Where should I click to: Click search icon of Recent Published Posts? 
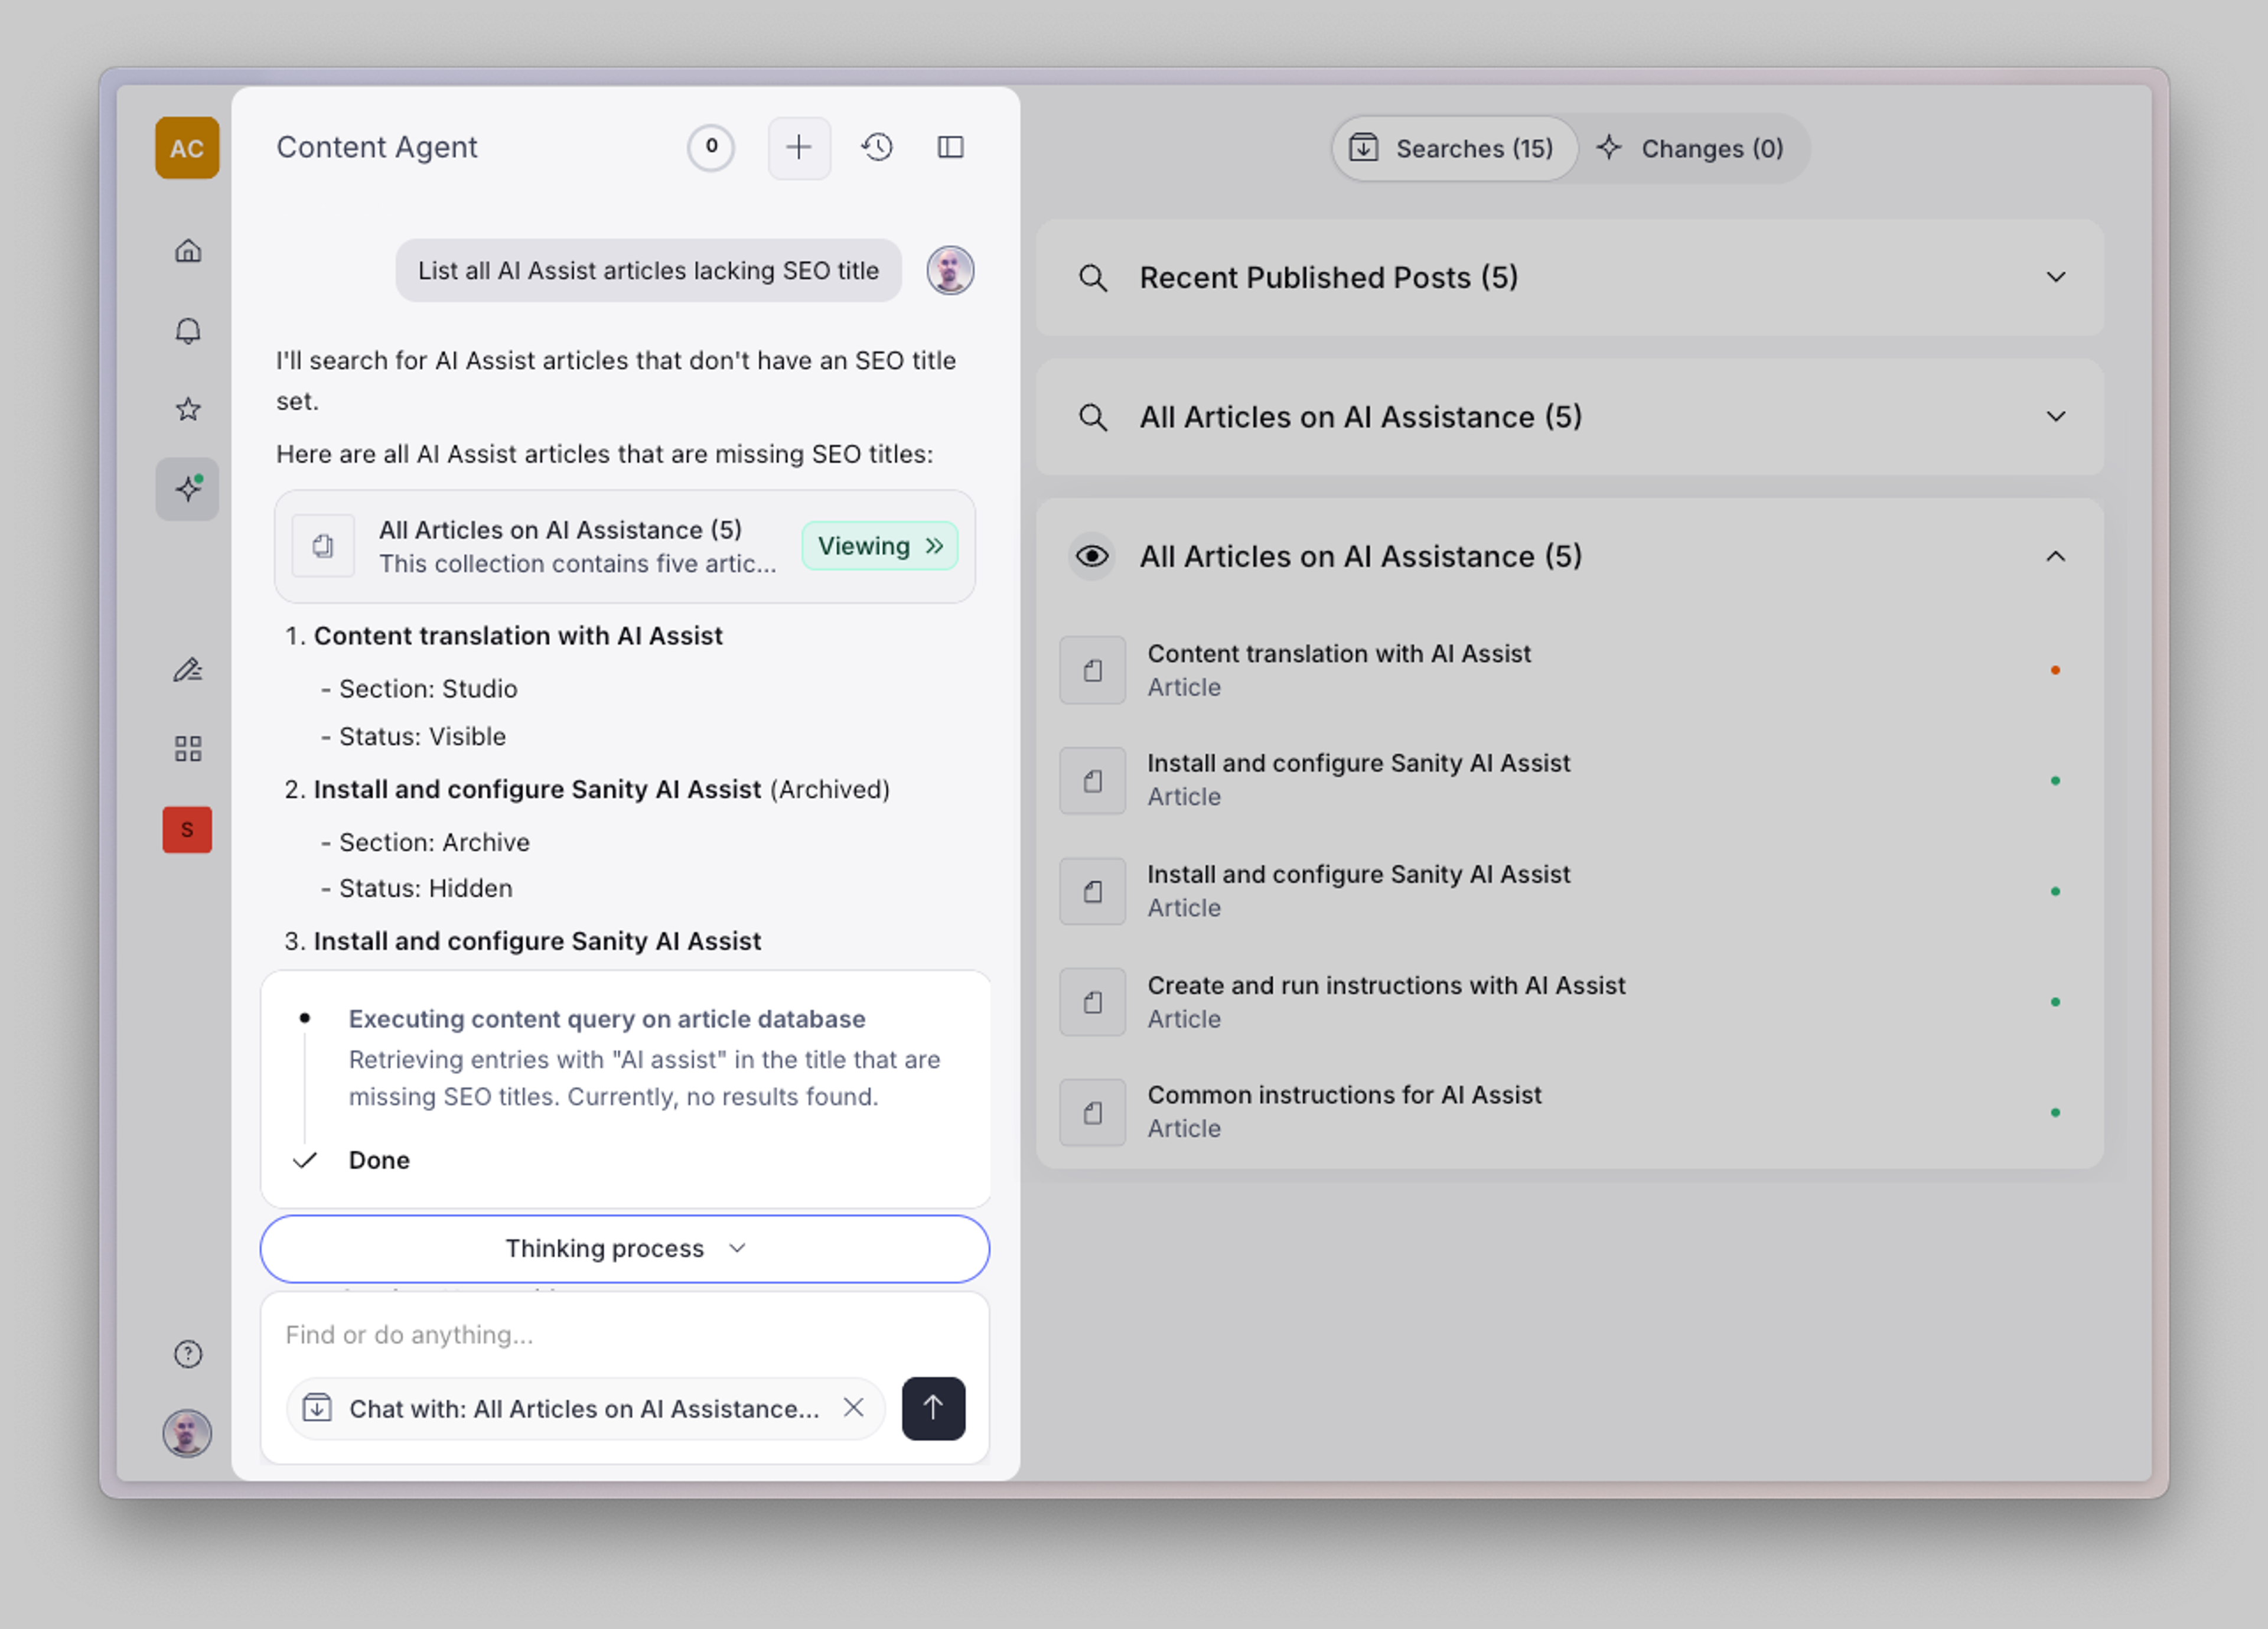tap(1093, 278)
